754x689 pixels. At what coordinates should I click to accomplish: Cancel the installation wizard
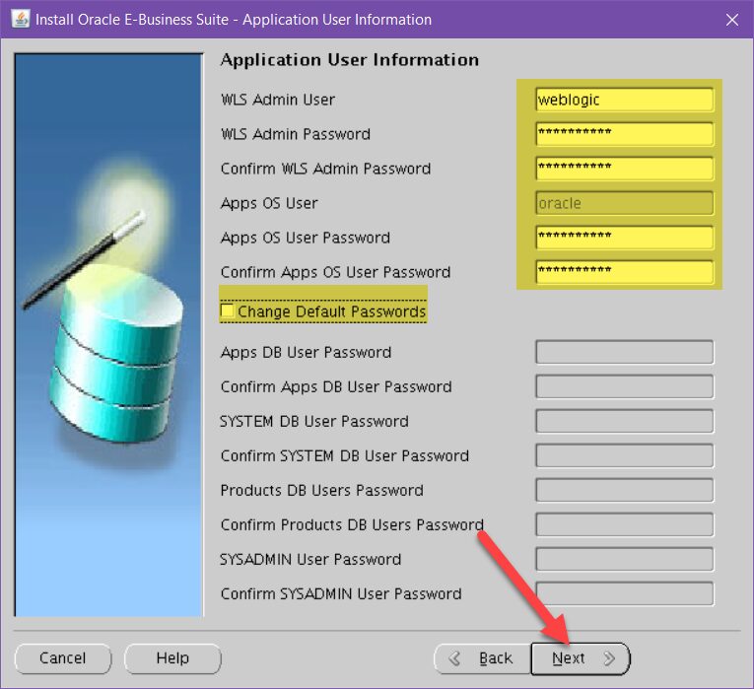click(63, 658)
